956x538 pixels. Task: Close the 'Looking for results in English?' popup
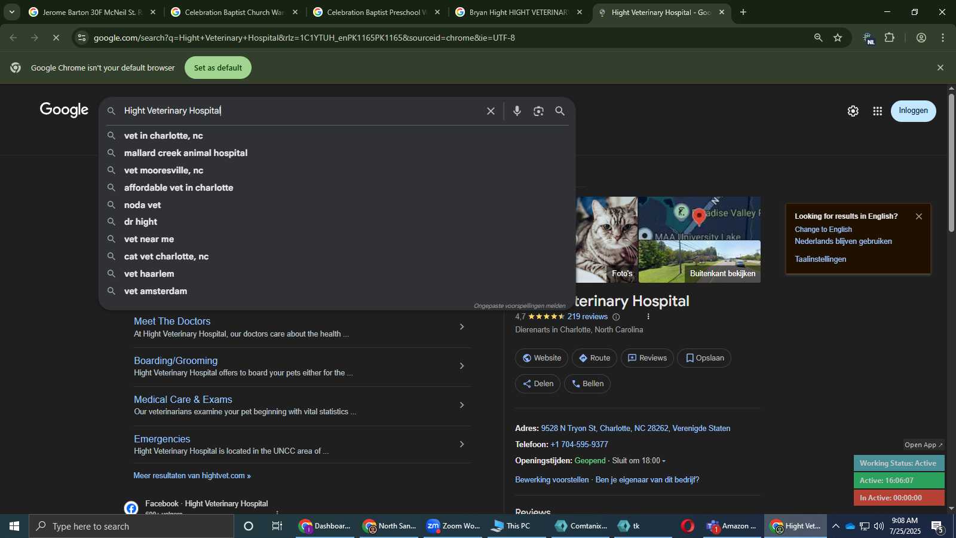pos(919,216)
